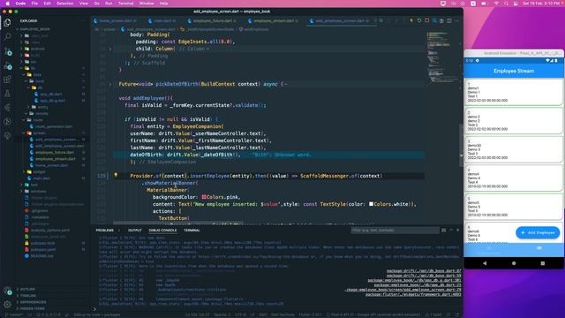The width and height of the screenshot is (565, 318).
Task: Open employee_stream.dart in the explorer tree
Action: pyautogui.click(x=55, y=159)
